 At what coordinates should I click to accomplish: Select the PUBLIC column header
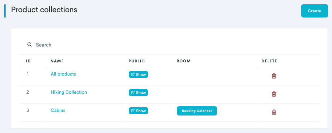137,61
